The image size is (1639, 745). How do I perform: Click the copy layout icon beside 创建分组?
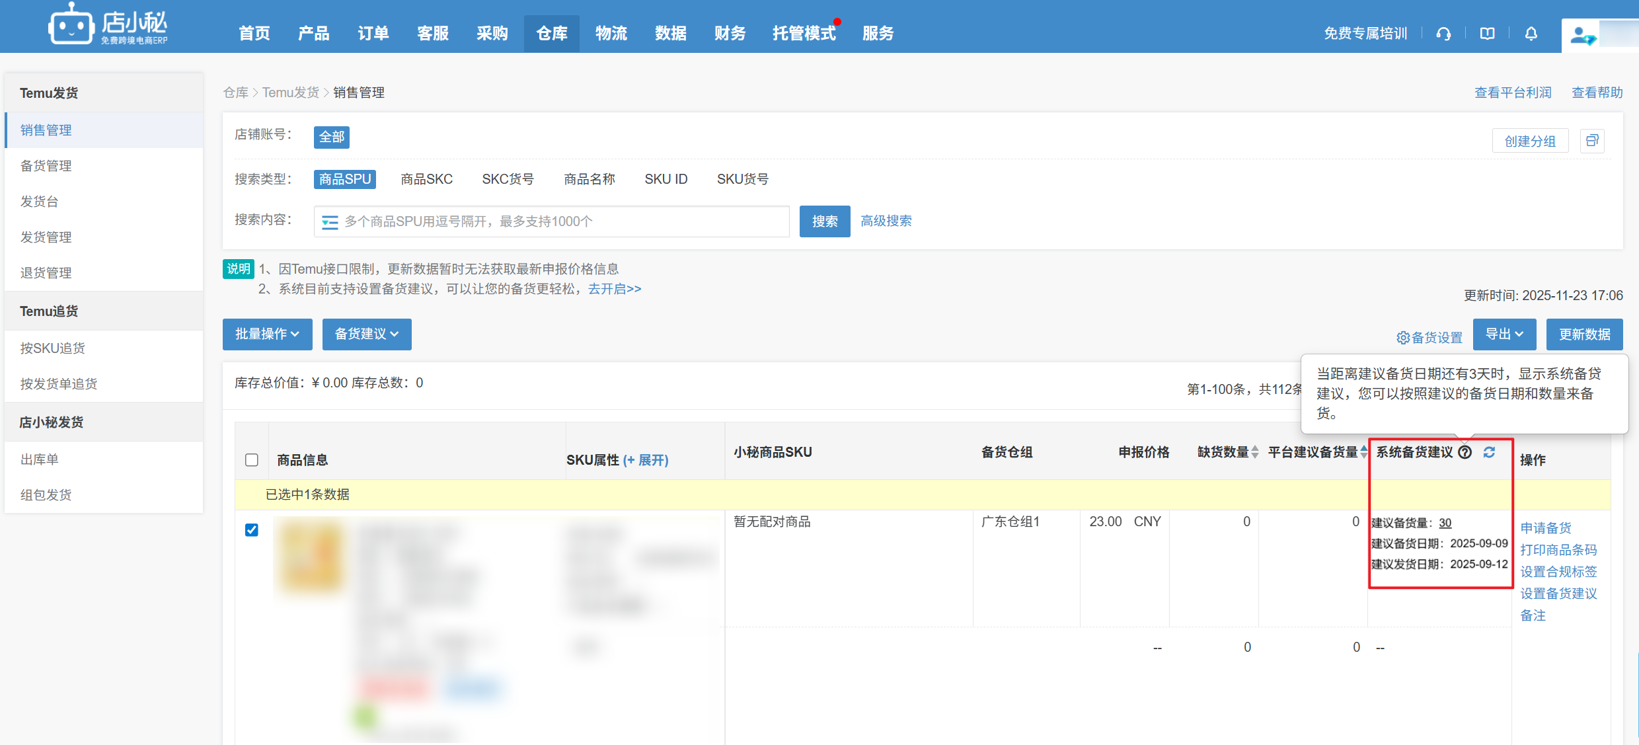tap(1592, 141)
